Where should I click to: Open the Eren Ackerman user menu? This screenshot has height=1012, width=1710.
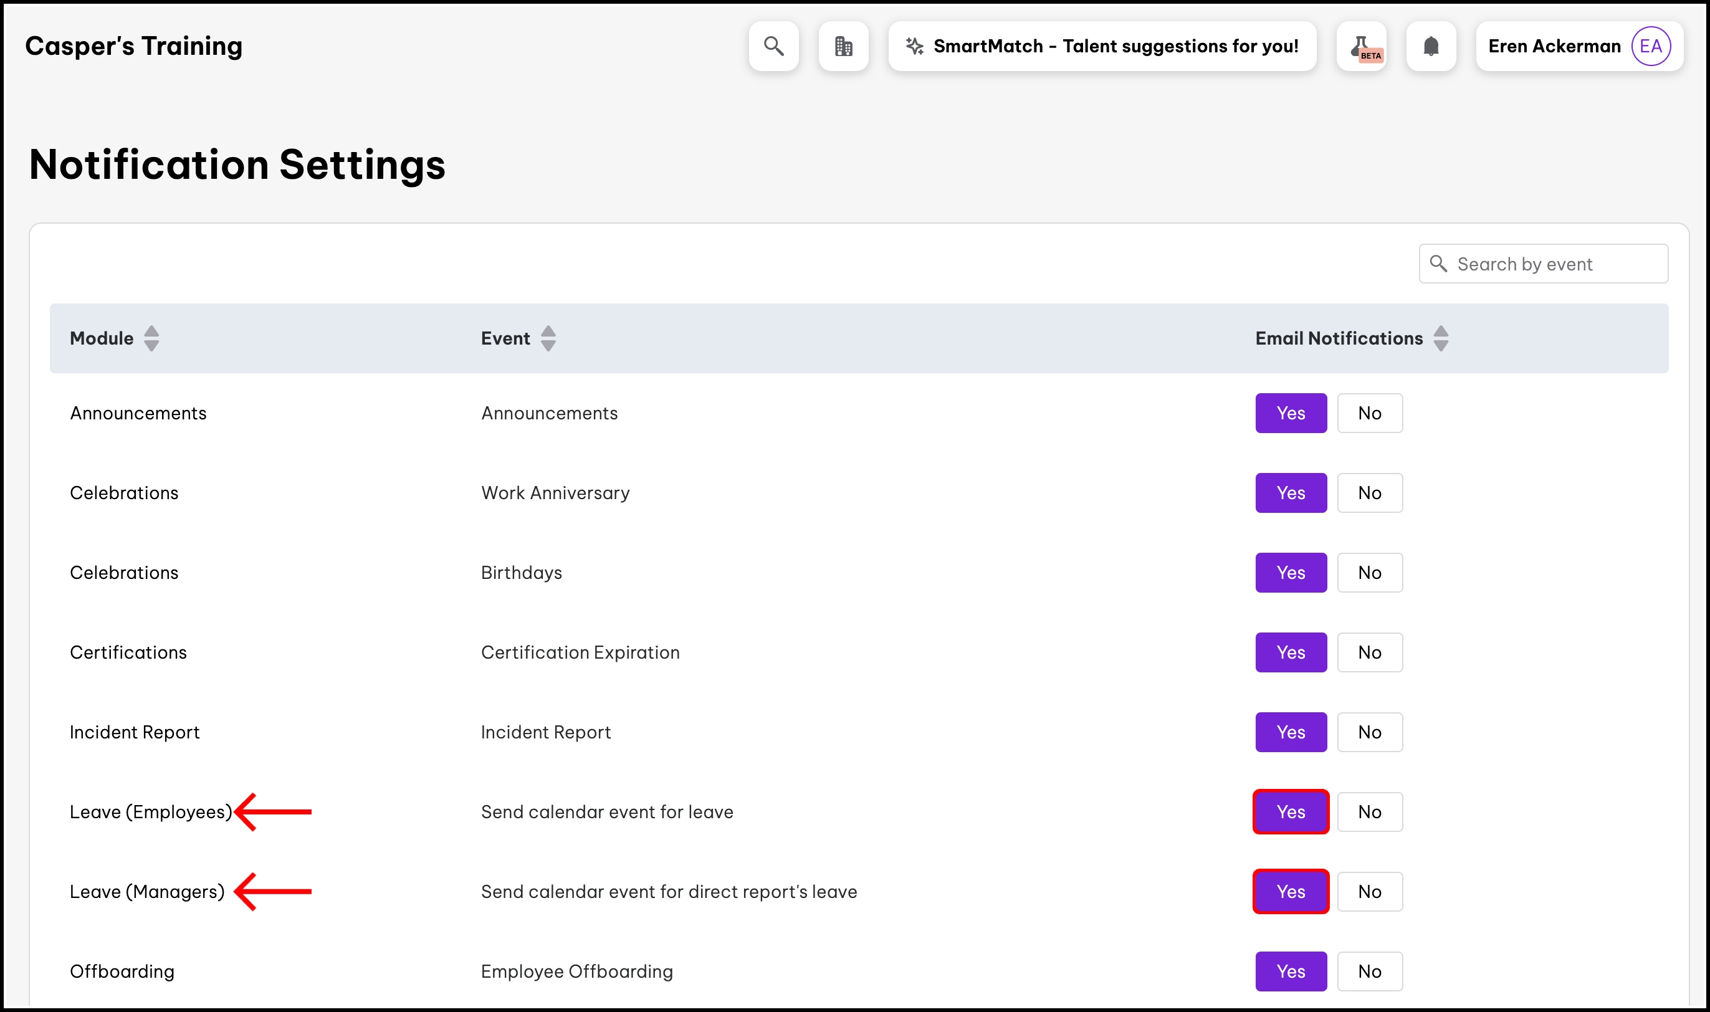pyautogui.click(x=1554, y=46)
